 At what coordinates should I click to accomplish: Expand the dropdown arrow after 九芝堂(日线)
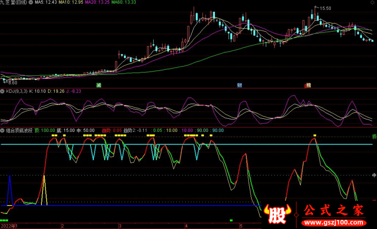[31, 3]
